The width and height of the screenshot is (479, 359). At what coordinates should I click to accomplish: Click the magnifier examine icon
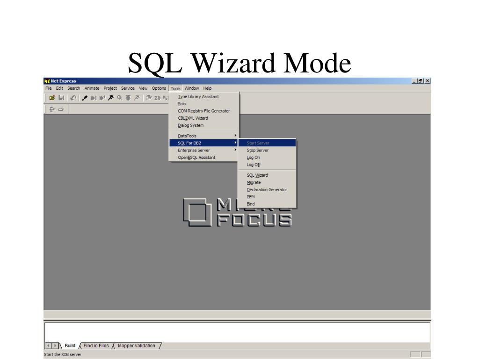pyautogui.click(x=119, y=98)
